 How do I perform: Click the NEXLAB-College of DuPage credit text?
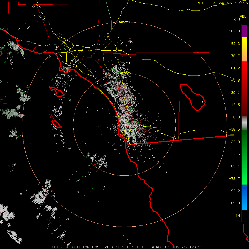tap(222, 3)
